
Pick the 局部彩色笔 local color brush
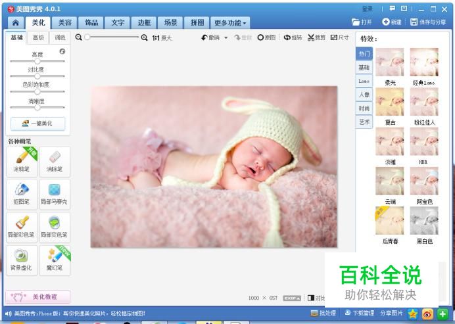(x=22, y=227)
